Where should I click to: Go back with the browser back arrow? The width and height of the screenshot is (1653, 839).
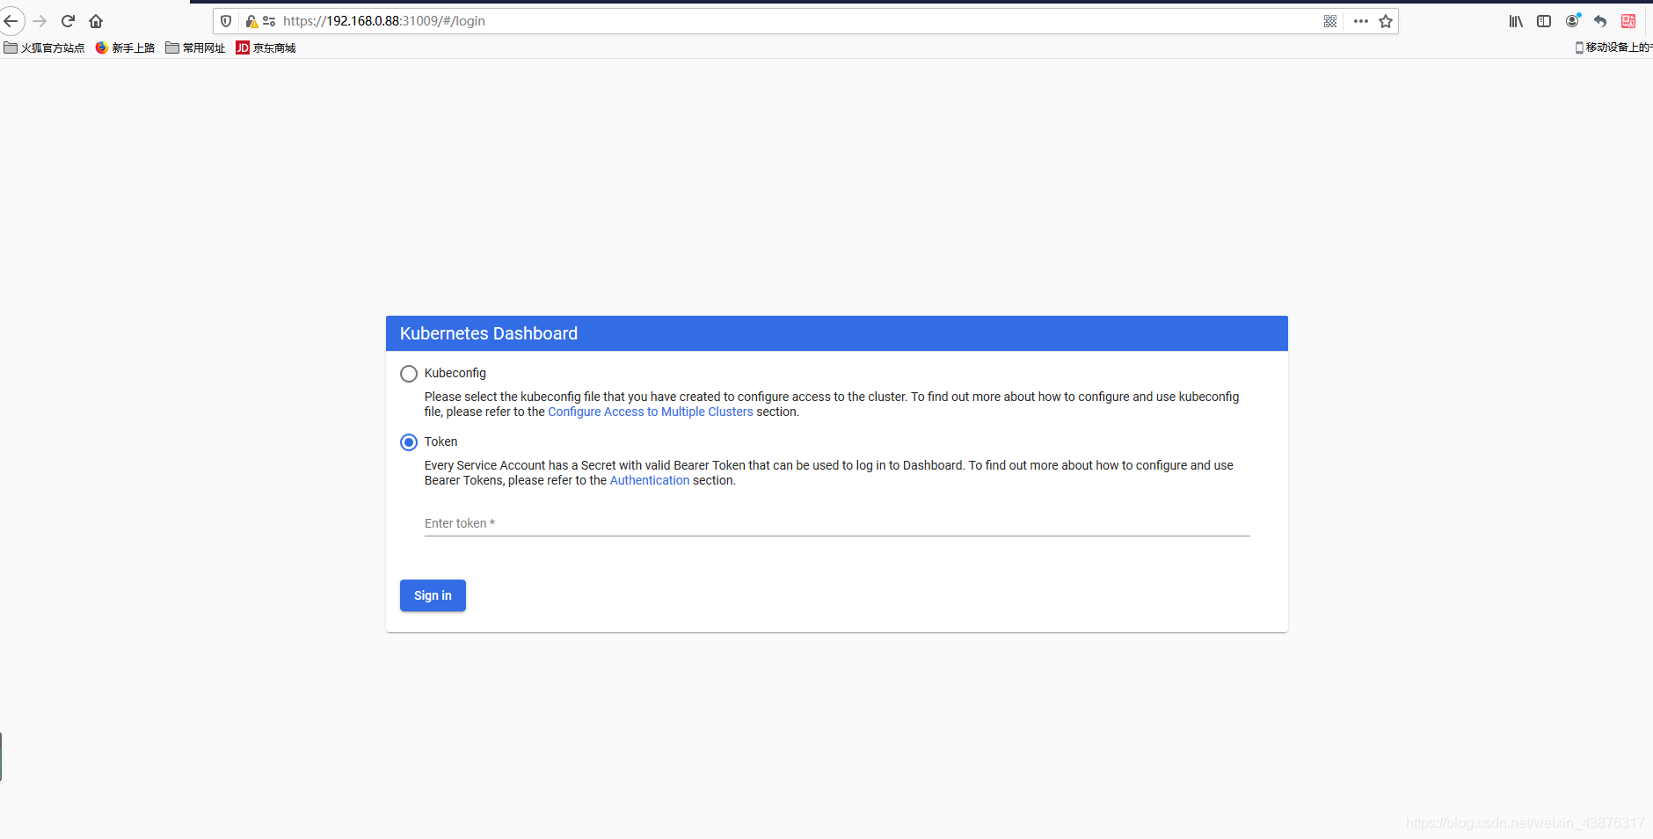[x=11, y=21]
